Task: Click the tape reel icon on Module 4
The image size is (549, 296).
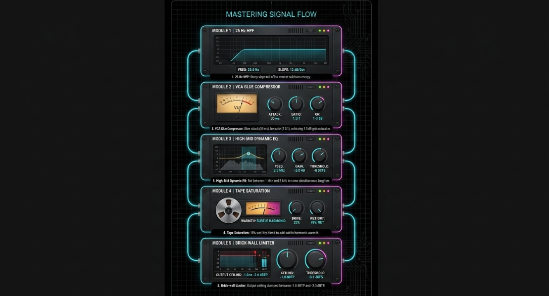Action: pos(229,210)
